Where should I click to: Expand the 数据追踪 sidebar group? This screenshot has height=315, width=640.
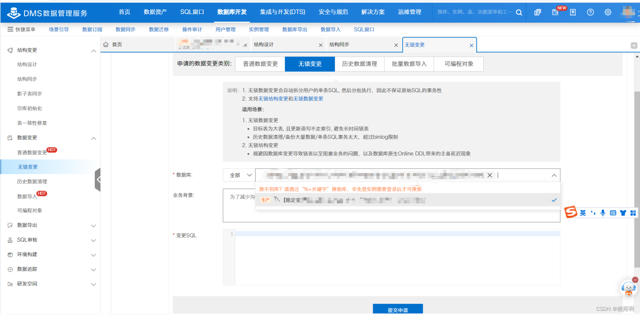[94, 270]
